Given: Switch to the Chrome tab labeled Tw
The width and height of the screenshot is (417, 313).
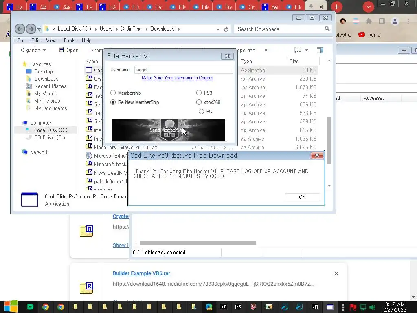Looking at the screenshot, I should [x=86, y=7].
